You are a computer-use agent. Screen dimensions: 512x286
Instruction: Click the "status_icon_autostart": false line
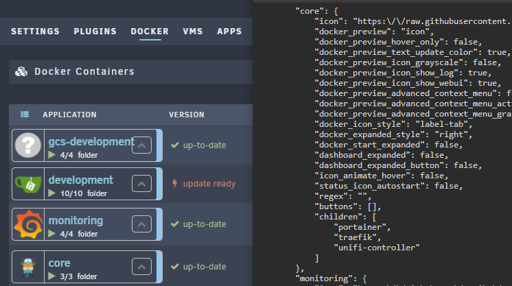388,186
